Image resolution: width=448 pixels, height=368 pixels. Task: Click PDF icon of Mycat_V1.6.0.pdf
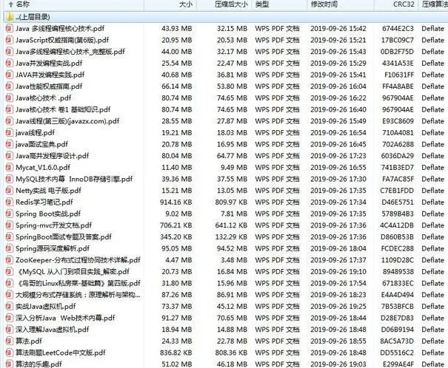click(9, 167)
